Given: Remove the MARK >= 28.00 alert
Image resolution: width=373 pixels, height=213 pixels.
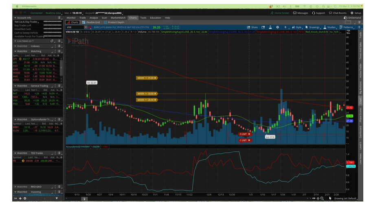Looking at the screenshot, I should pos(155,100).
